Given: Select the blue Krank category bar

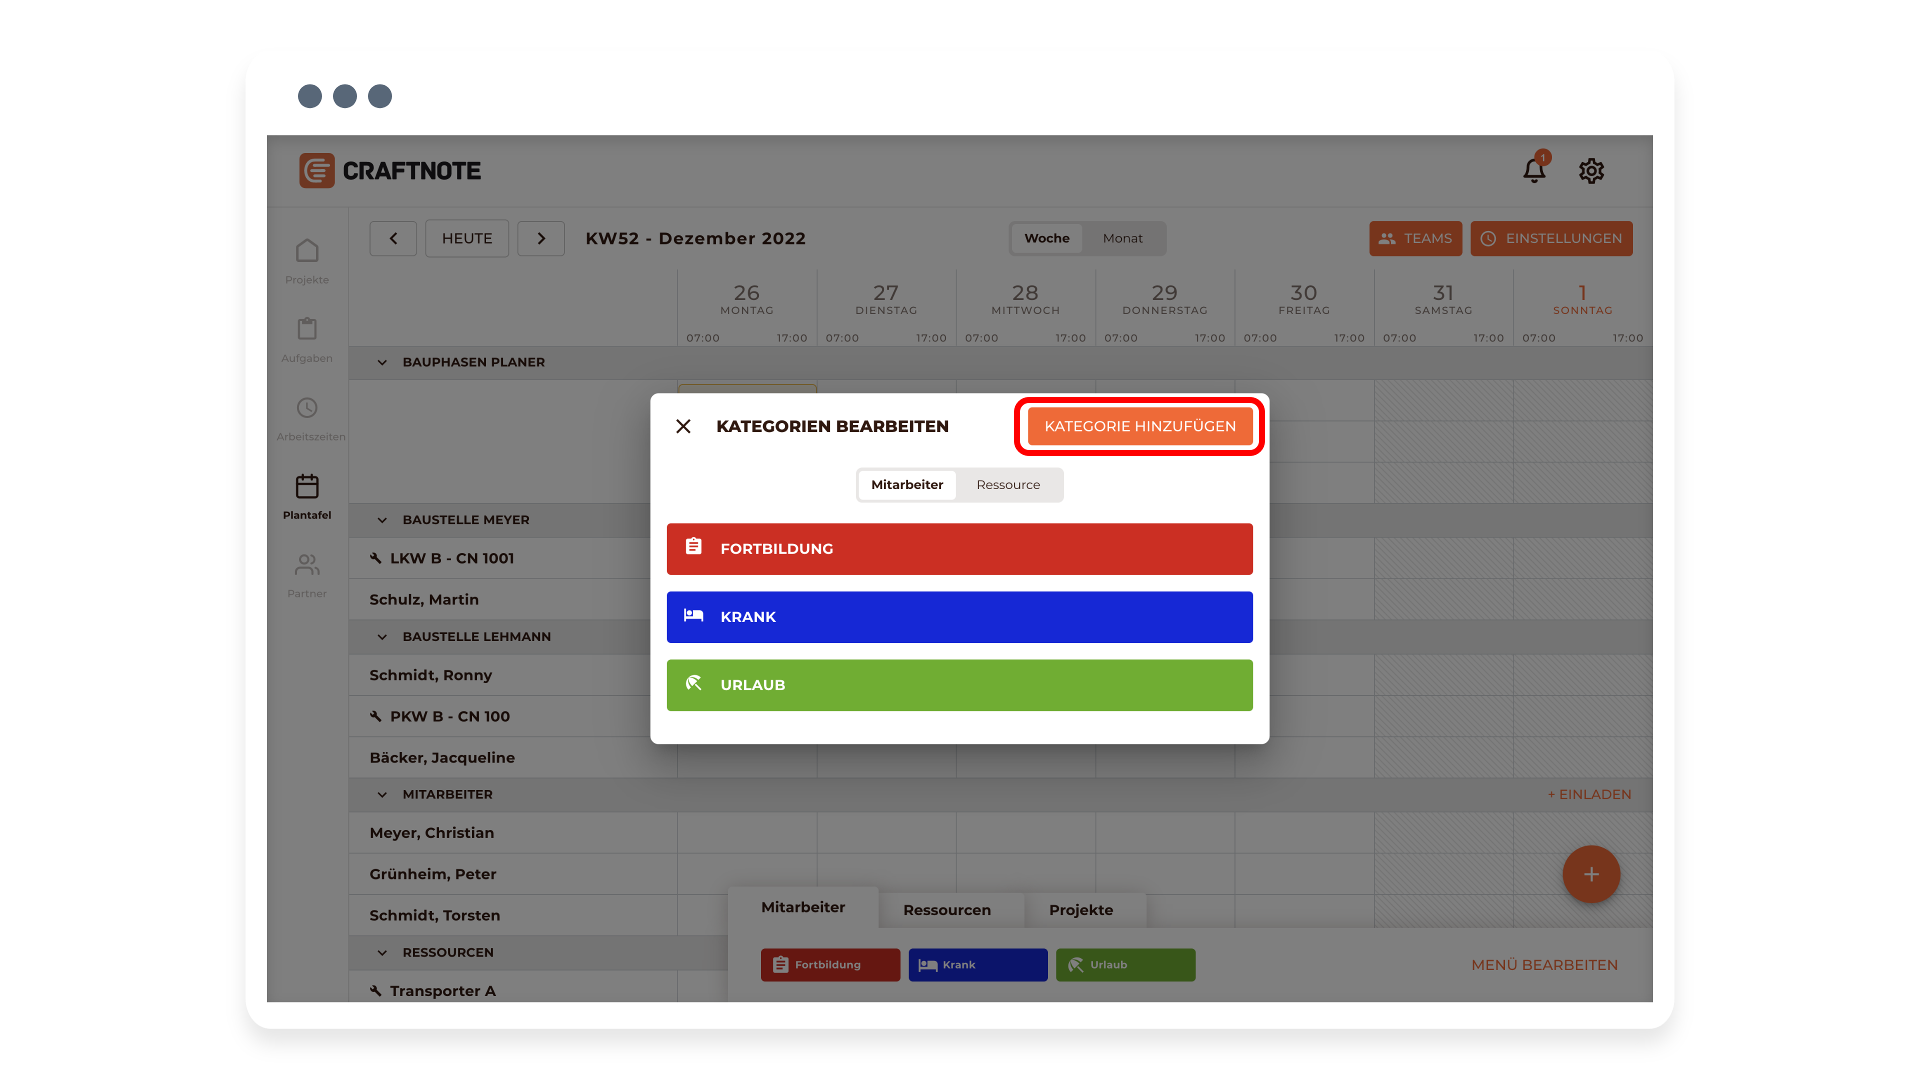Looking at the screenshot, I should pos(959,617).
